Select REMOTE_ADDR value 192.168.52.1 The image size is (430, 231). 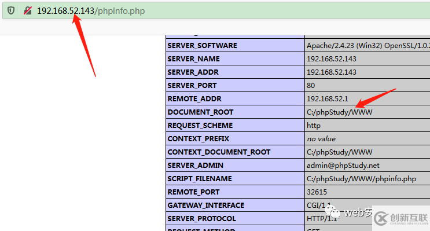point(328,99)
